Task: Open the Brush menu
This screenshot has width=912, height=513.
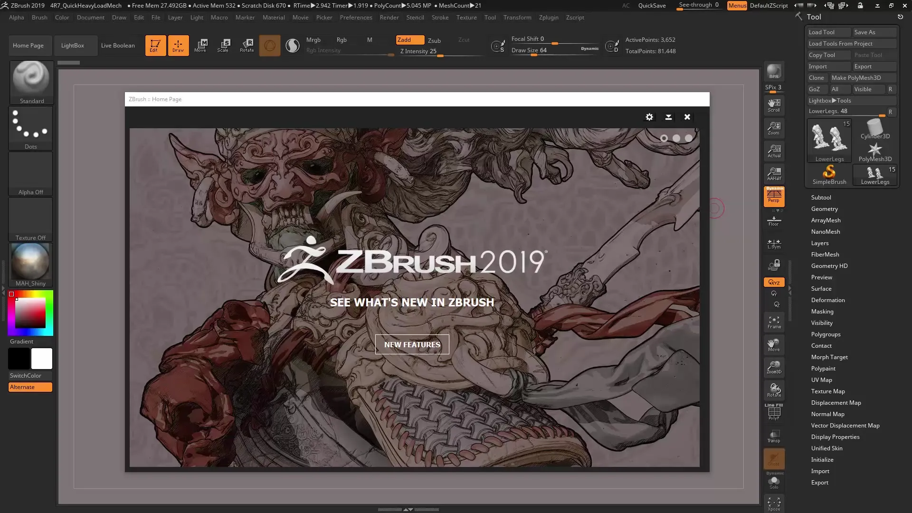Action: pyautogui.click(x=39, y=18)
